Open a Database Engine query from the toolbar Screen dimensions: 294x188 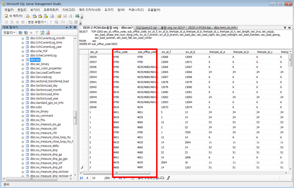(x=28, y=16)
